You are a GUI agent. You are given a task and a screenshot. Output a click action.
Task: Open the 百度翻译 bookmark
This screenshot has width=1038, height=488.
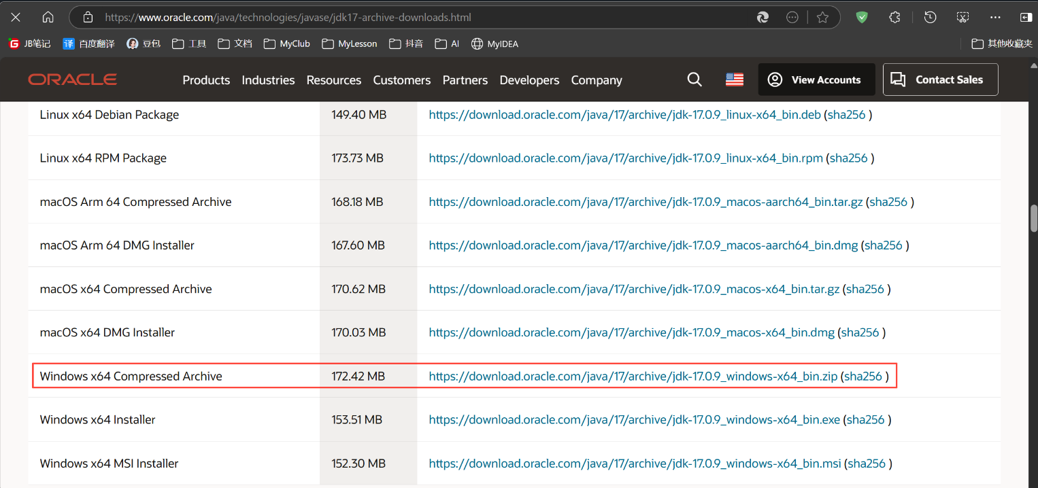[89, 43]
